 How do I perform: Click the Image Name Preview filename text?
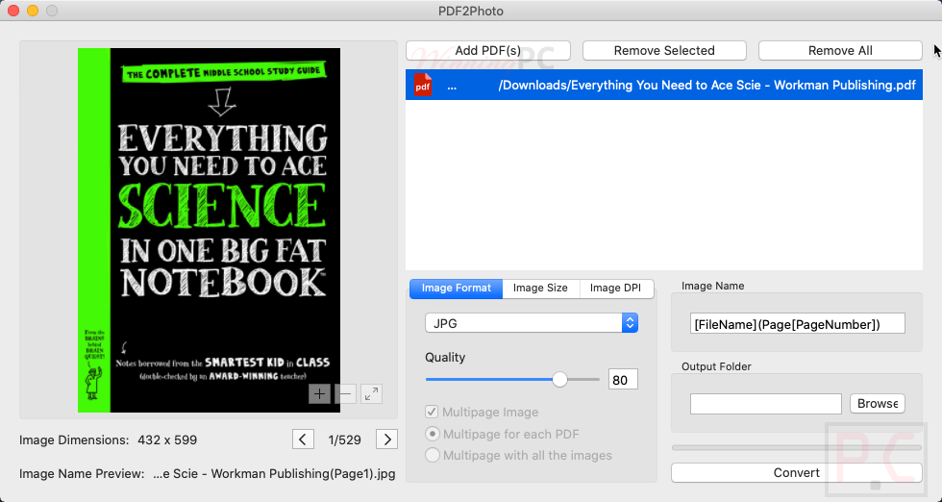point(274,474)
